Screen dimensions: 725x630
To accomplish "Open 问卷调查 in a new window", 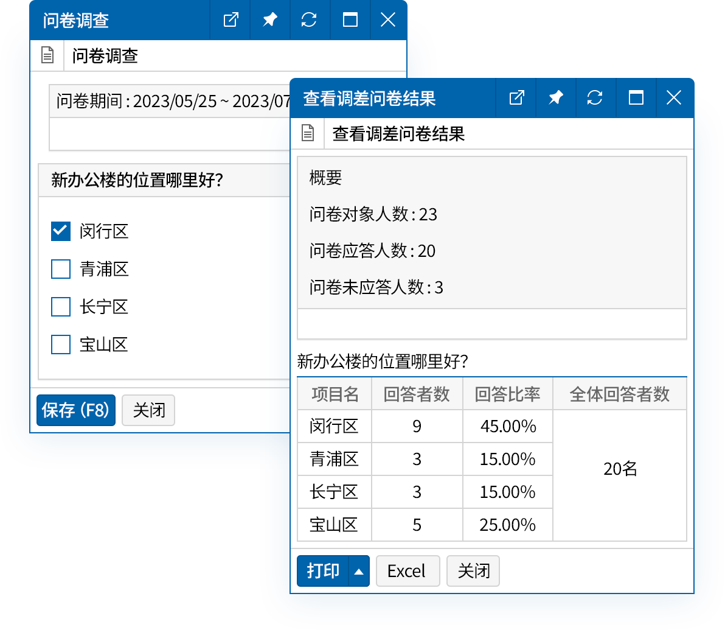I will pyautogui.click(x=230, y=20).
